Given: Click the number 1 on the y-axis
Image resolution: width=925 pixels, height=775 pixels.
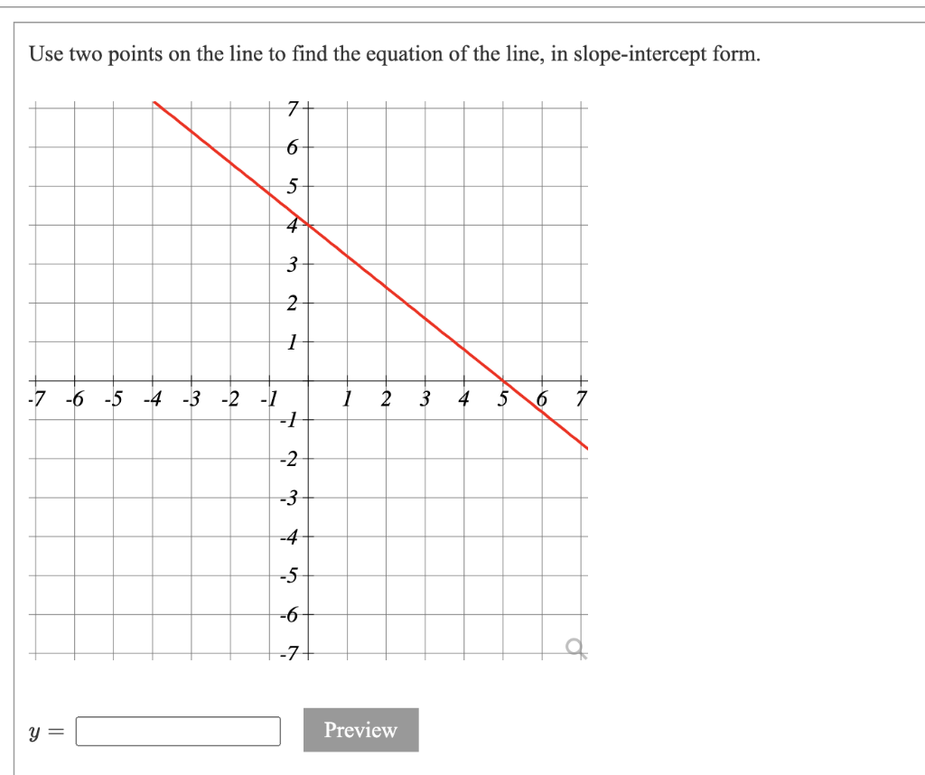Looking at the screenshot, I should pyautogui.click(x=293, y=342).
